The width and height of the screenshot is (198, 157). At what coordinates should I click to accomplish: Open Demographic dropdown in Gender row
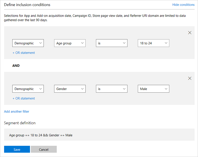coord(28,89)
